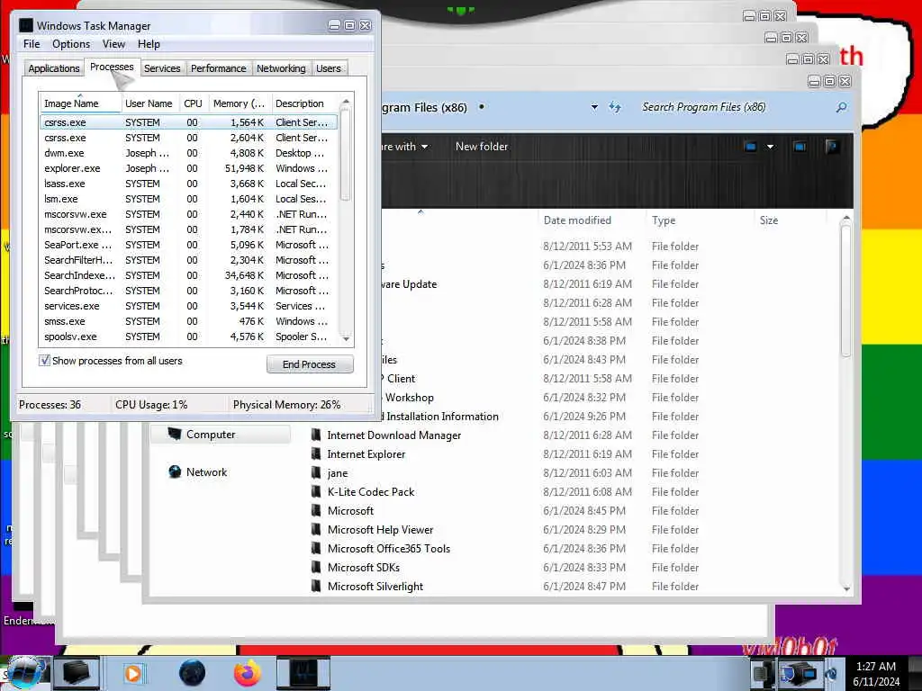Click the Microsoft Office365 Tools folder icon
This screenshot has height=691, width=922.
coord(316,548)
